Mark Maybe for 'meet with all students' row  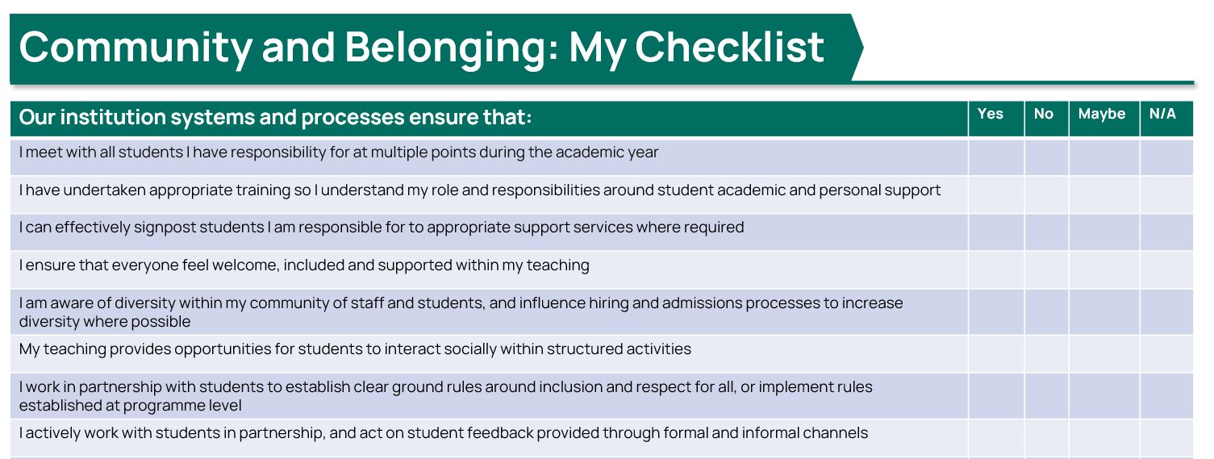[1104, 156]
